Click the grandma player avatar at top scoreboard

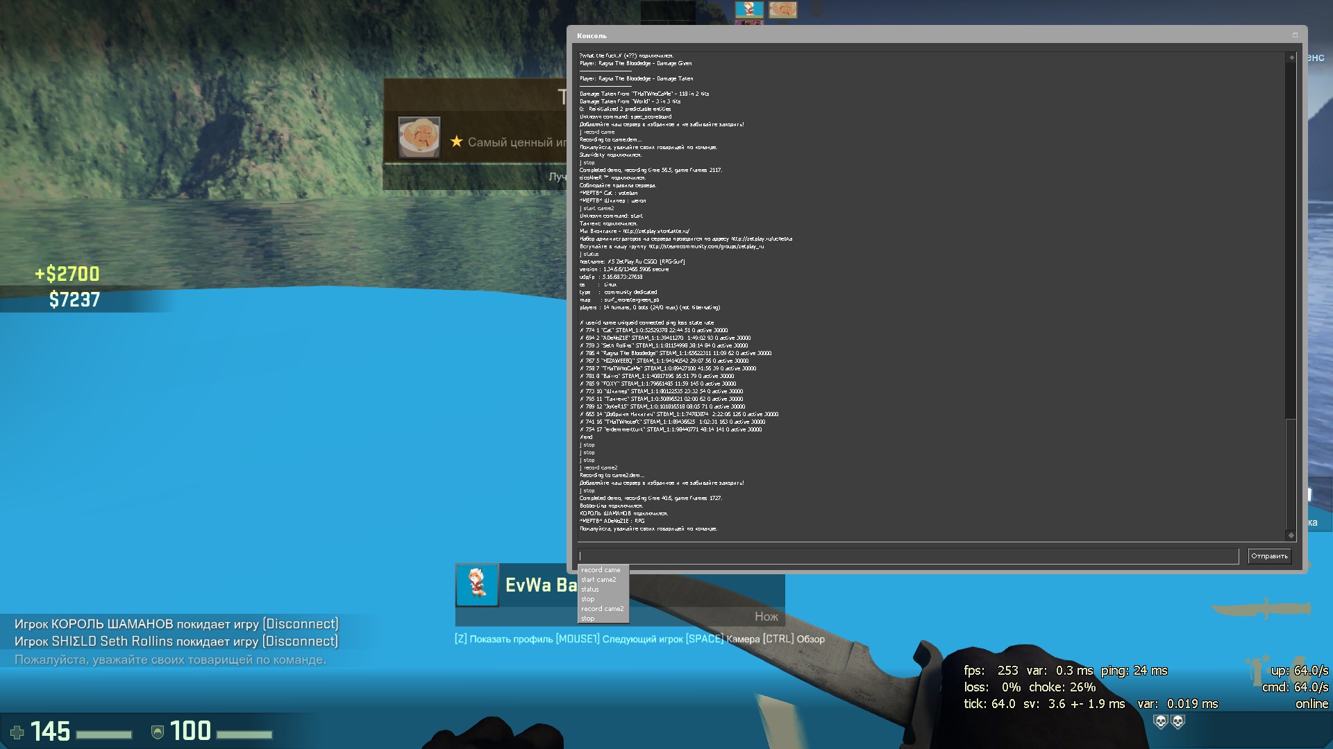point(782,10)
